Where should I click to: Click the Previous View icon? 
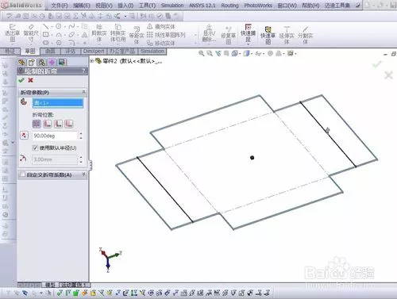(x=218, y=54)
